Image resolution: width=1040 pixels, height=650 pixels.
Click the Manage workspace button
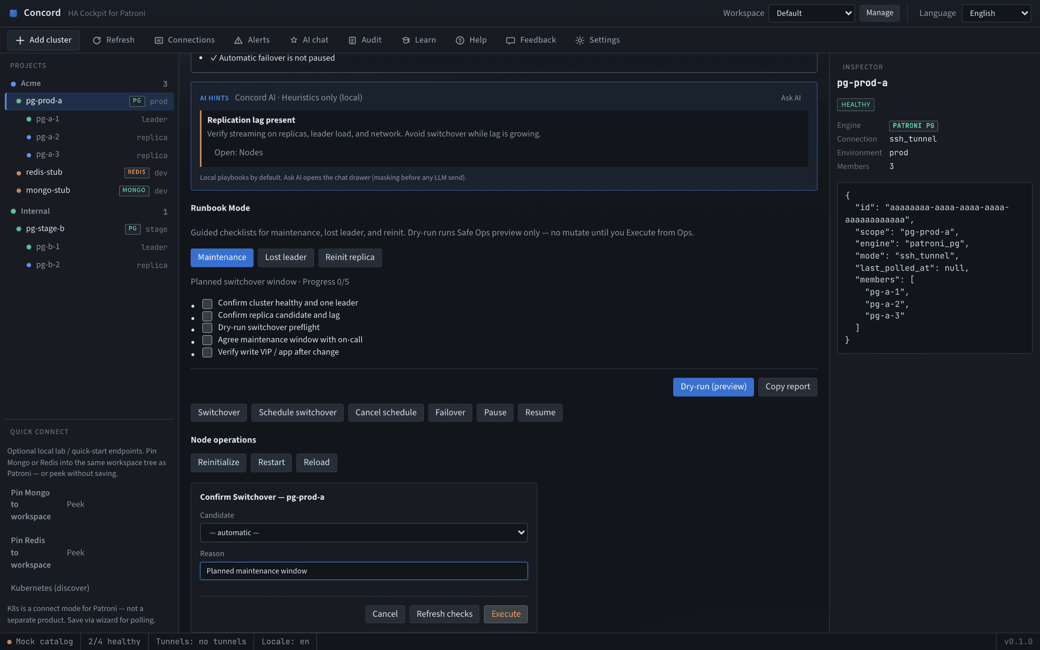click(880, 13)
